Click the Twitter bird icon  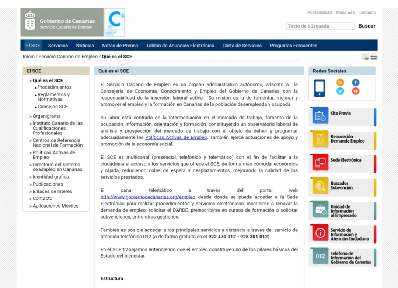[x=340, y=91]
